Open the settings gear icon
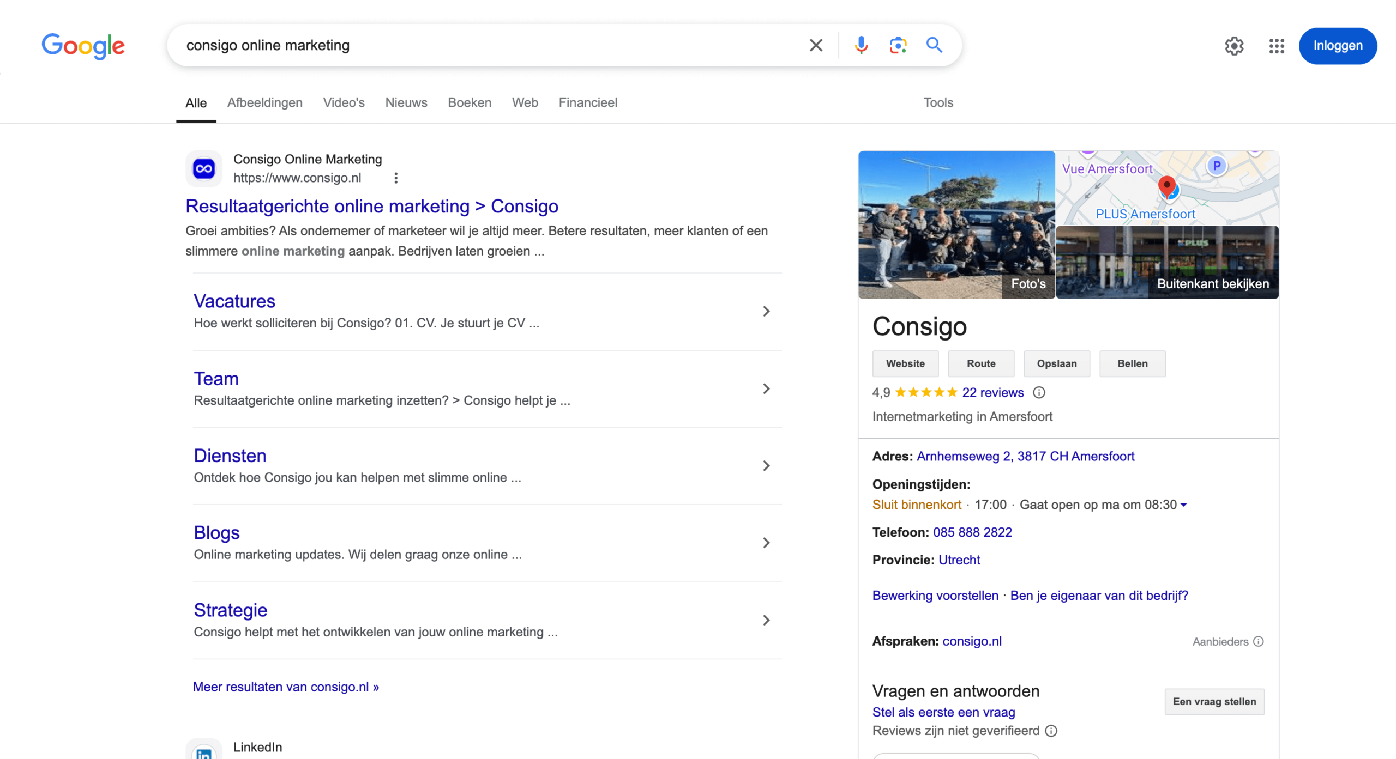 coord(1234,46)
